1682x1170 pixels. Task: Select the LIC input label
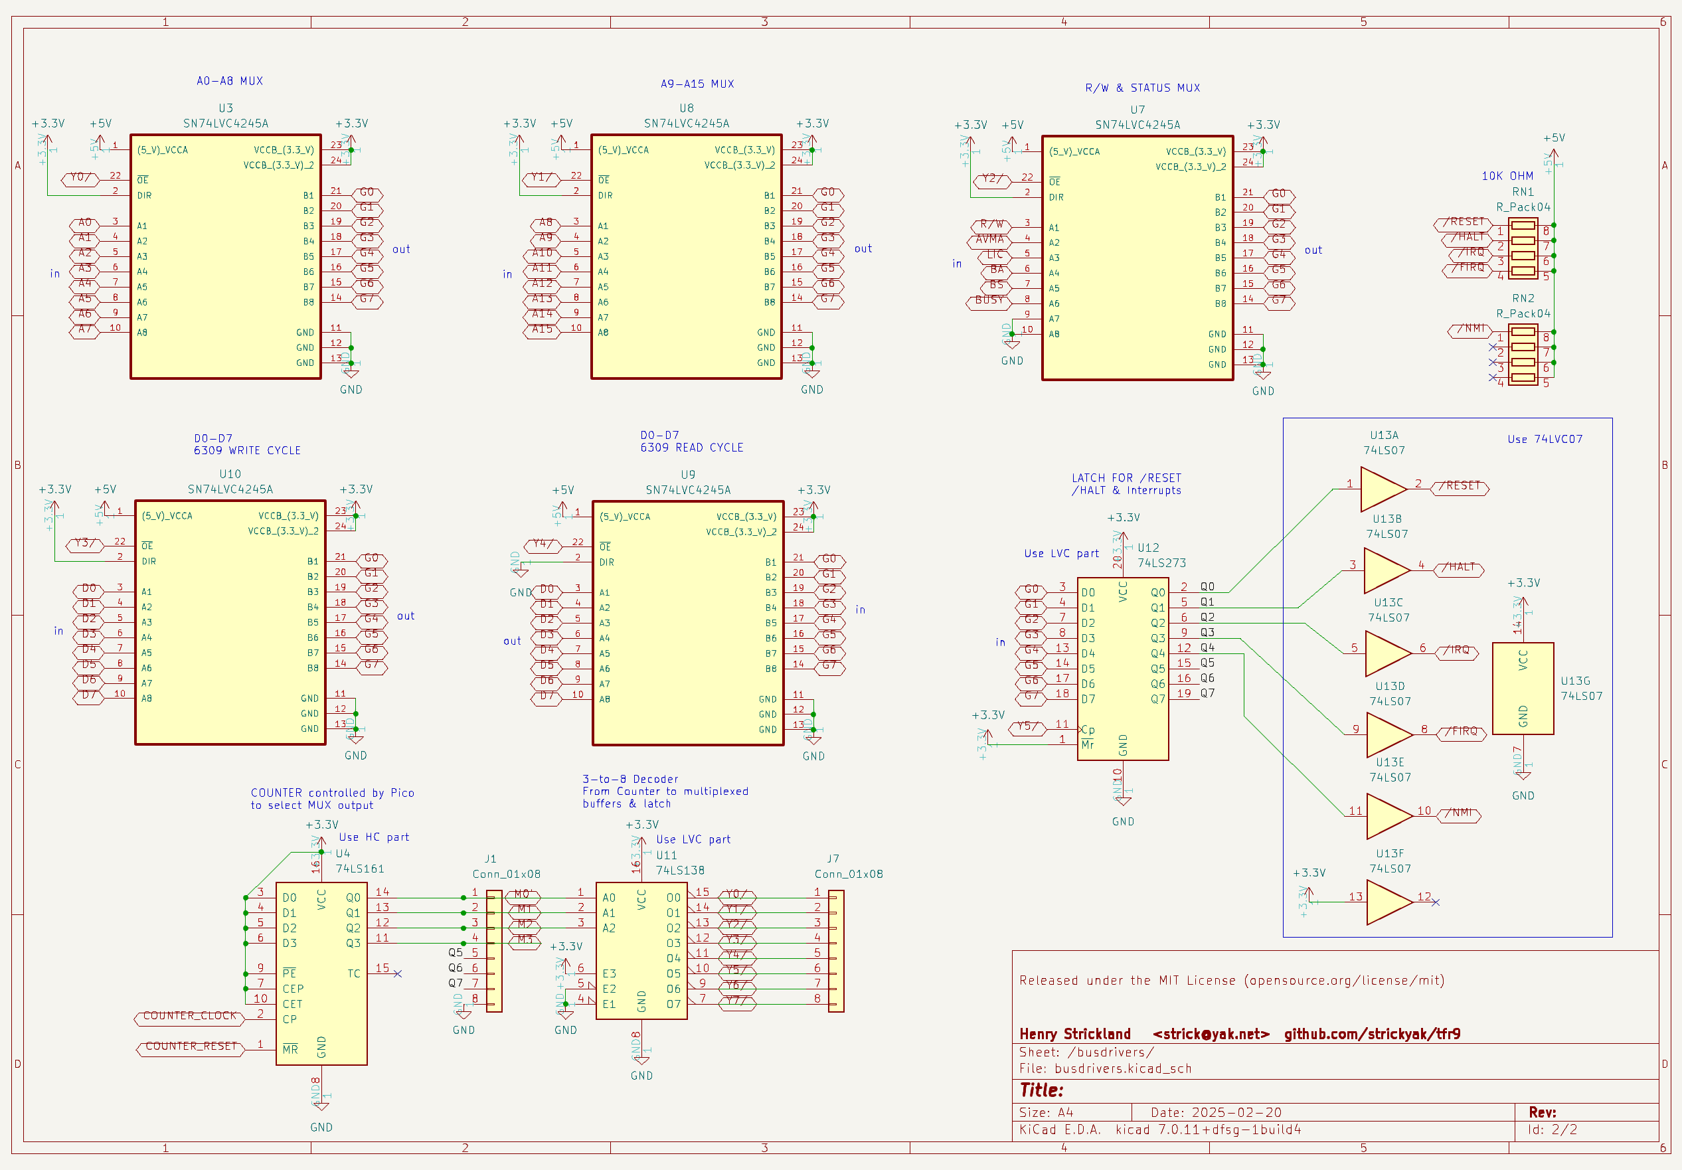994,256
